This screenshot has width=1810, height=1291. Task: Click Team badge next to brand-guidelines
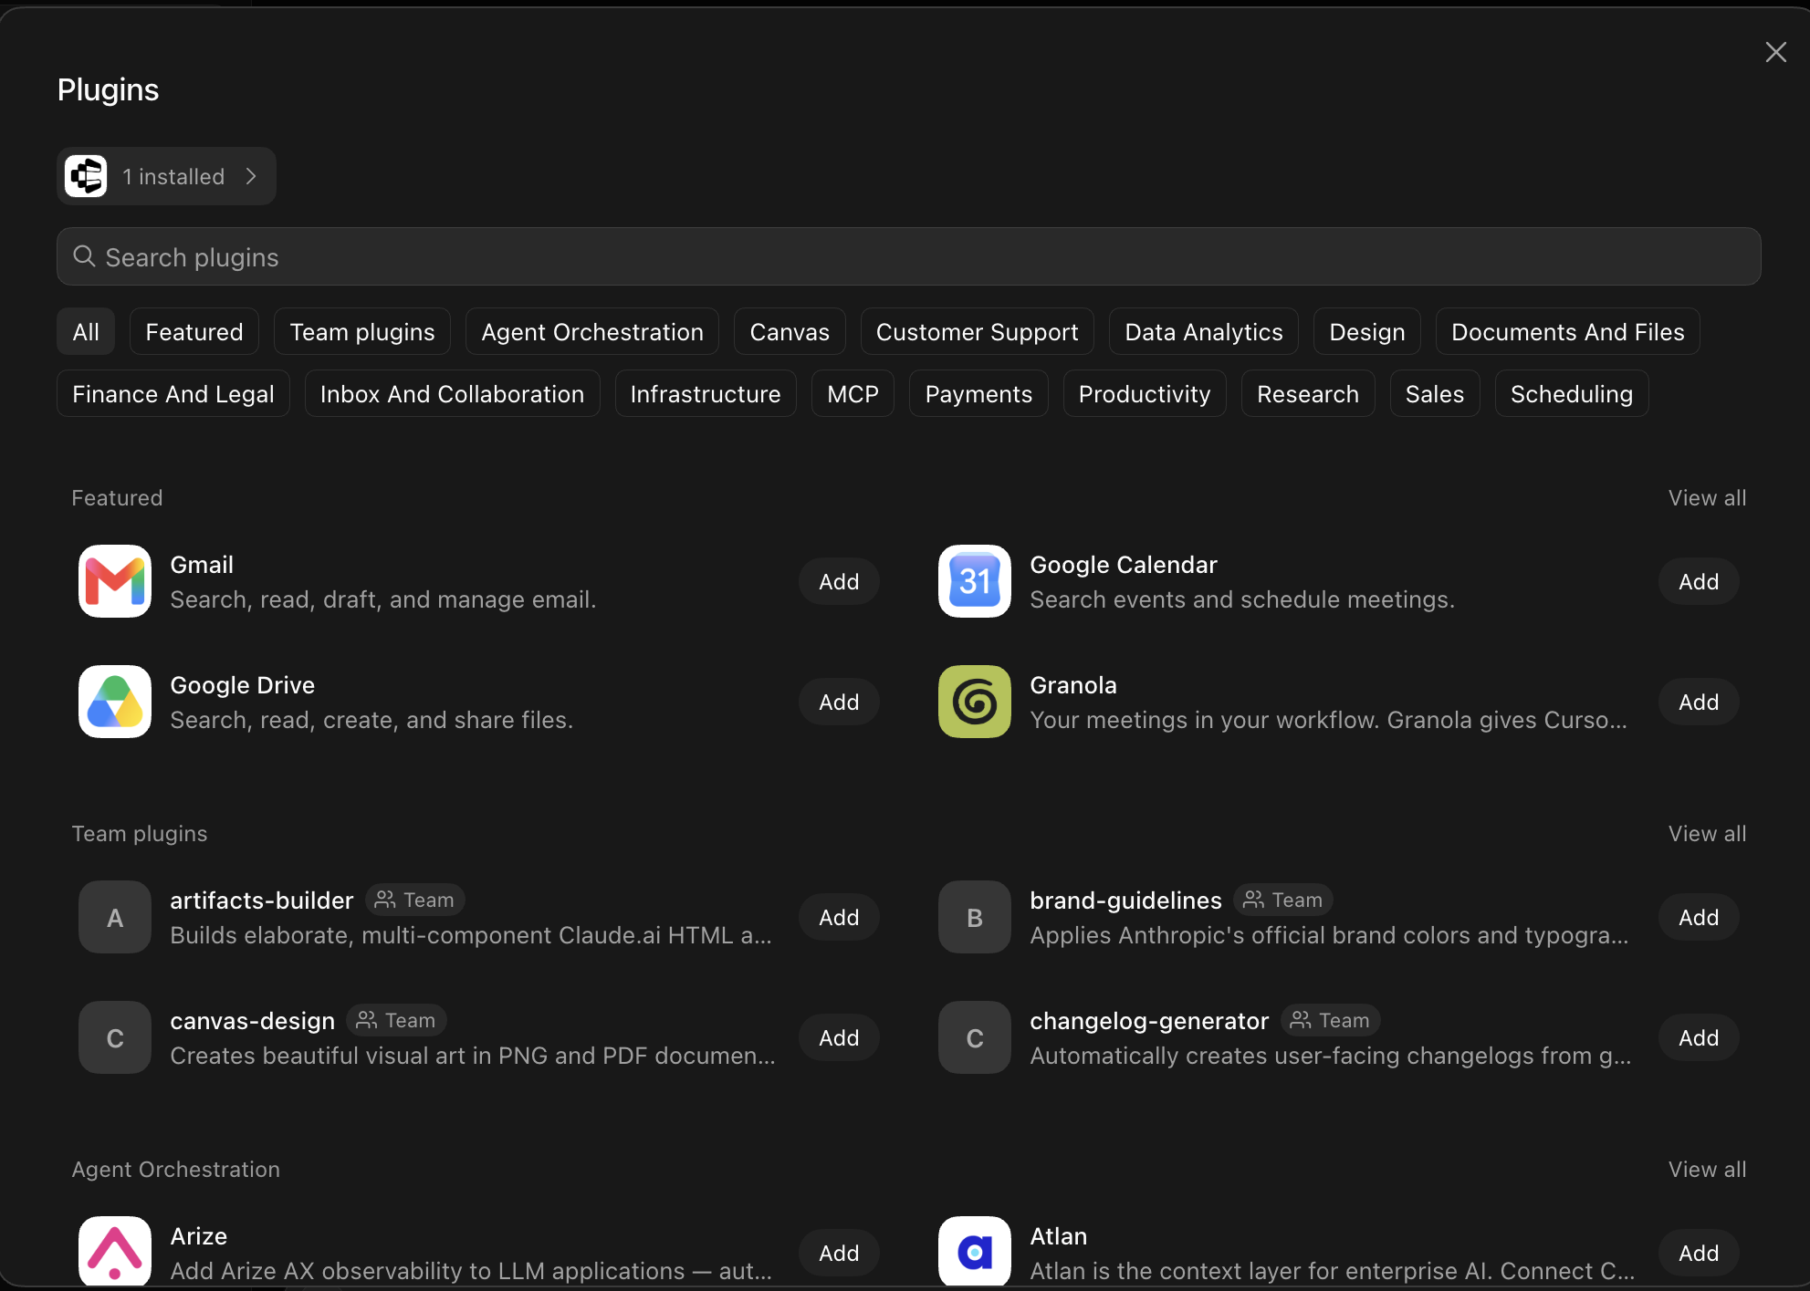point(1283,900)
